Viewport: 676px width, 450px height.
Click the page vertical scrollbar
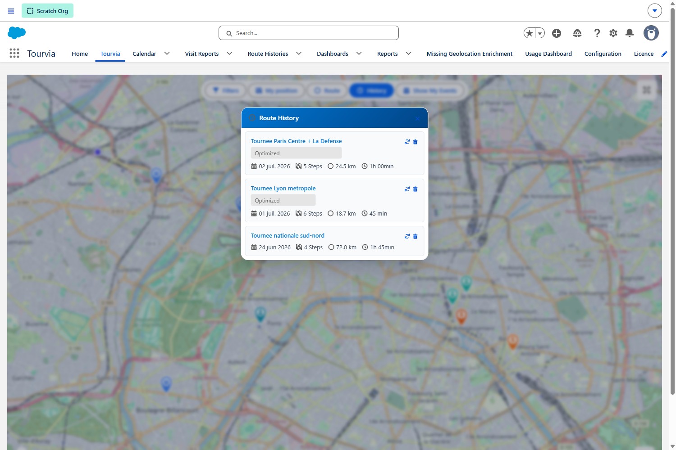coord(672,200)
